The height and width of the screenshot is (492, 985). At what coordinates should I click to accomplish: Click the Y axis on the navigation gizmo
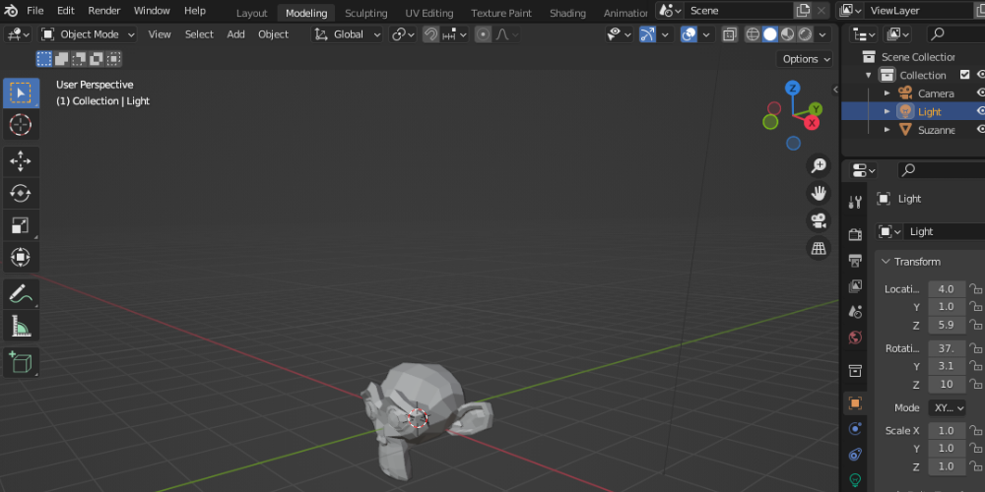point(816,109)
